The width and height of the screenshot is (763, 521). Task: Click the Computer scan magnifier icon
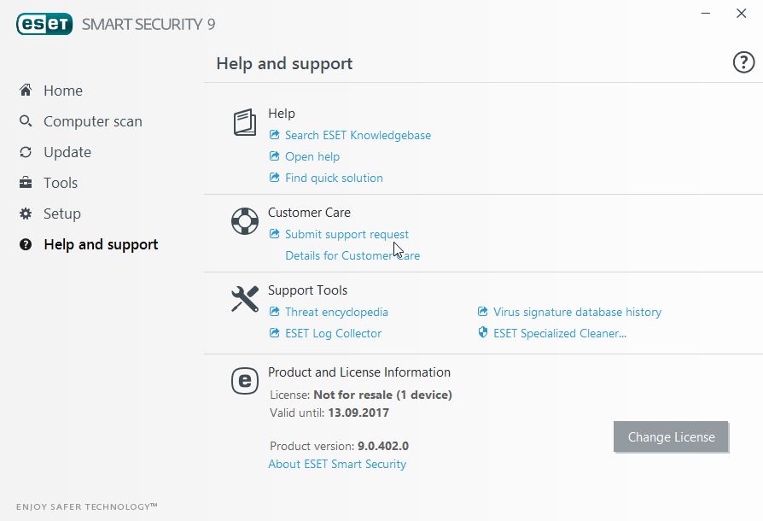tap(26, 121)
